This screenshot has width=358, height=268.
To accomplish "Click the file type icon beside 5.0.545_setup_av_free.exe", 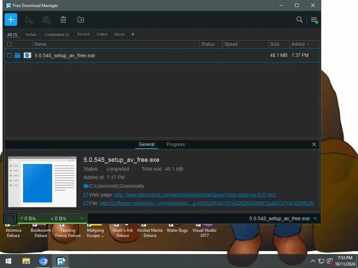I will click(27, 55).
